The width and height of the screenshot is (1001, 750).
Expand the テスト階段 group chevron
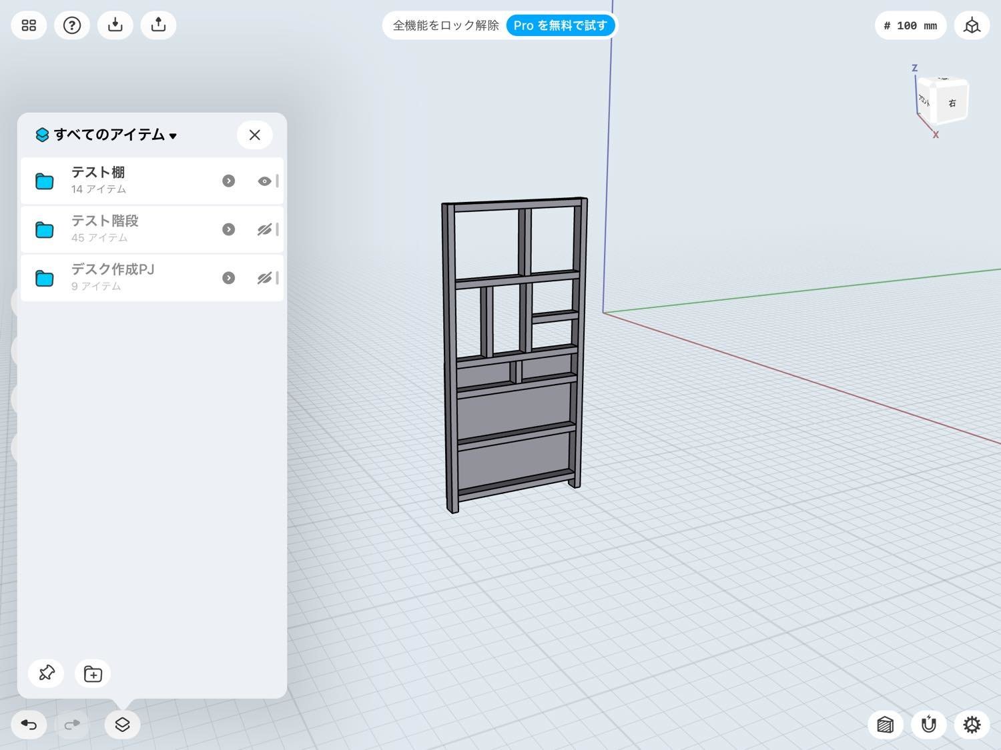coord(229,229)
